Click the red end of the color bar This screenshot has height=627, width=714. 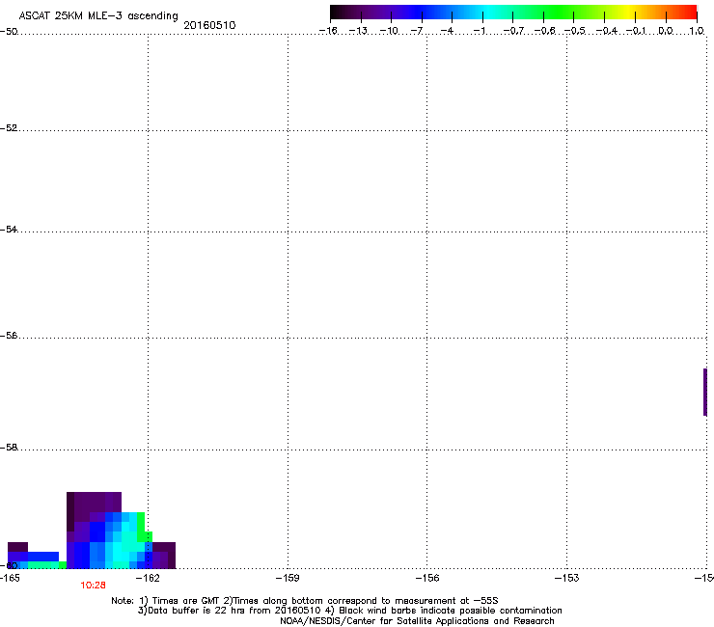(x=689, y=13)
